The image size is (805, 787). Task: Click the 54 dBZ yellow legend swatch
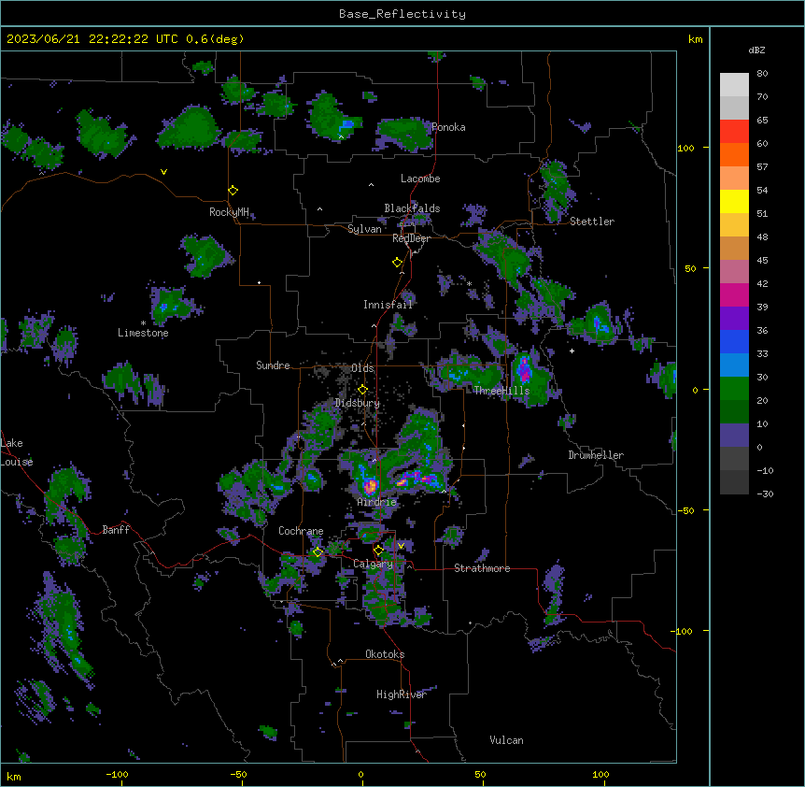tap(734, 201)
